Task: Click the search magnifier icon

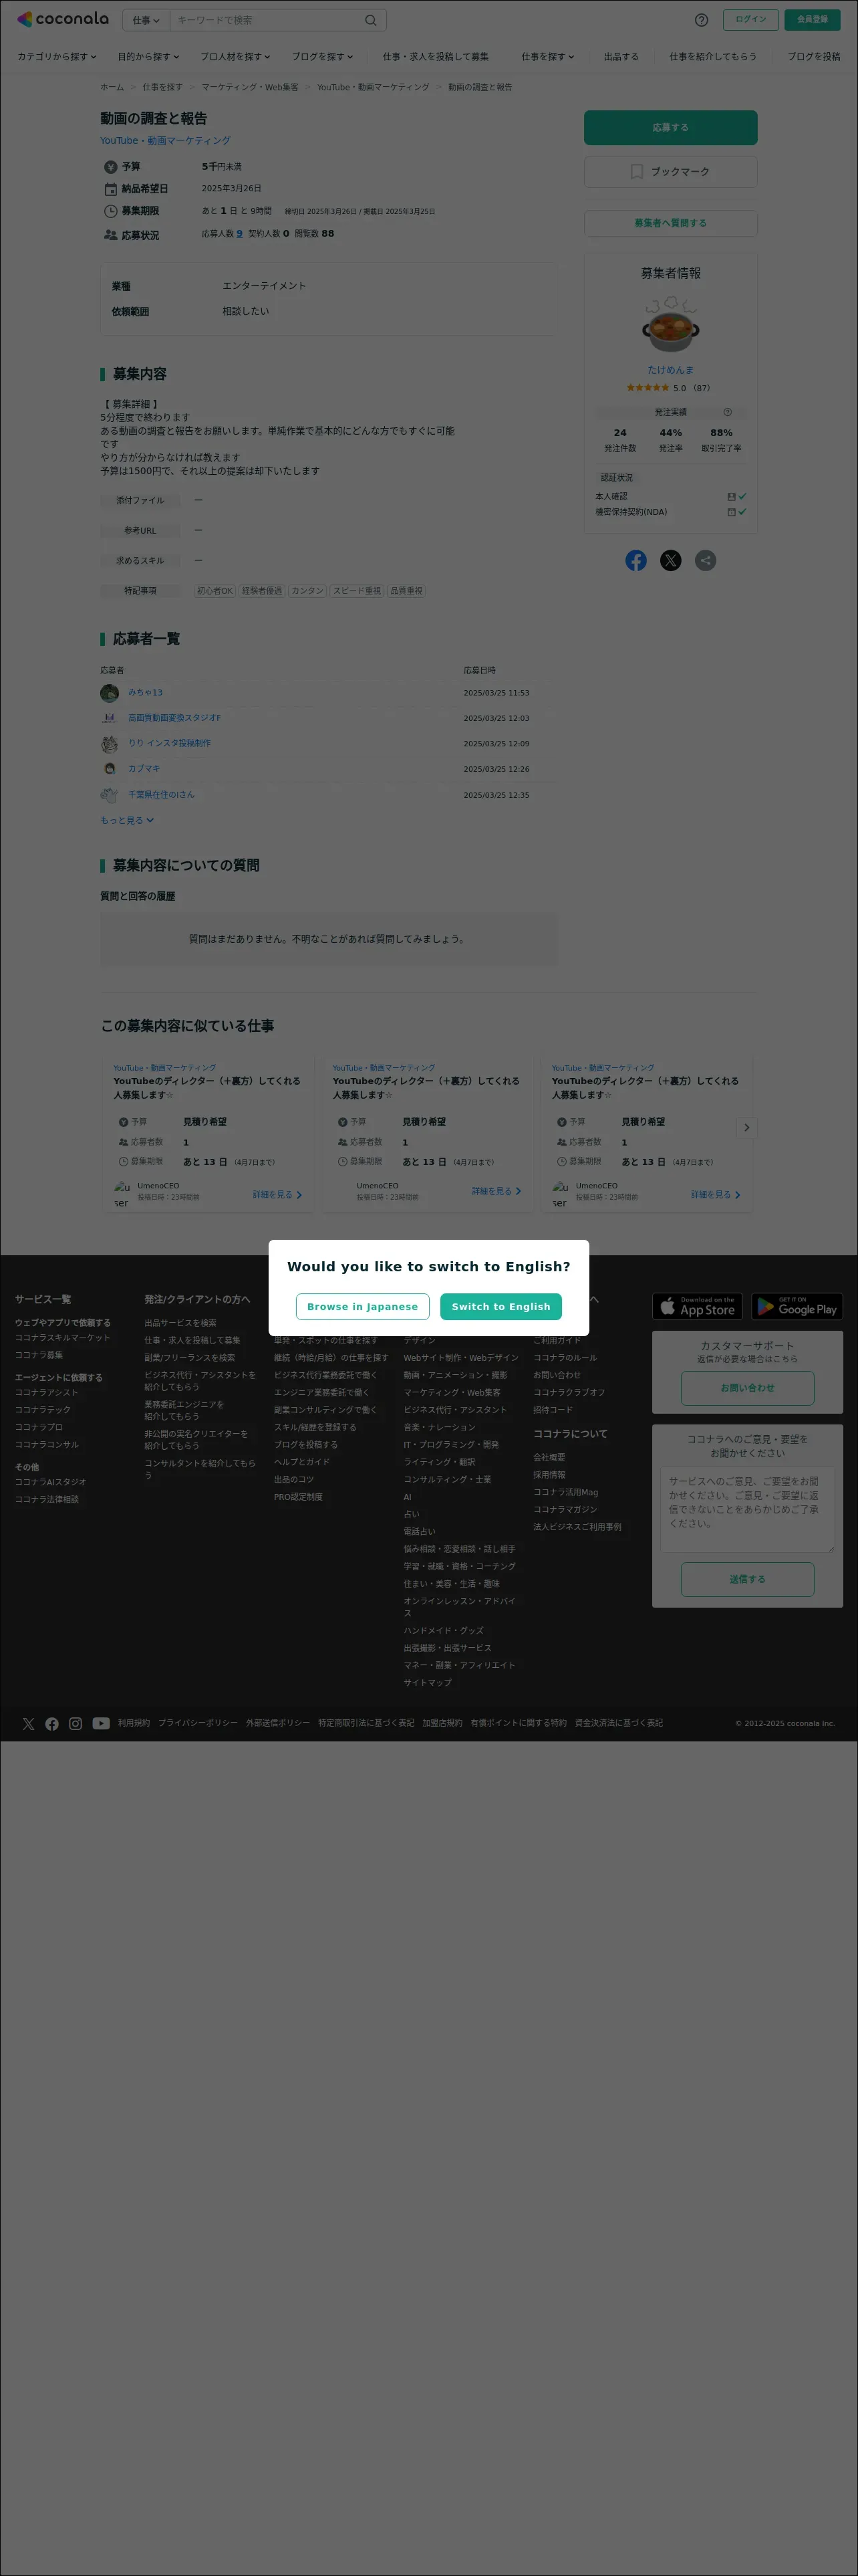Action: 371,20
